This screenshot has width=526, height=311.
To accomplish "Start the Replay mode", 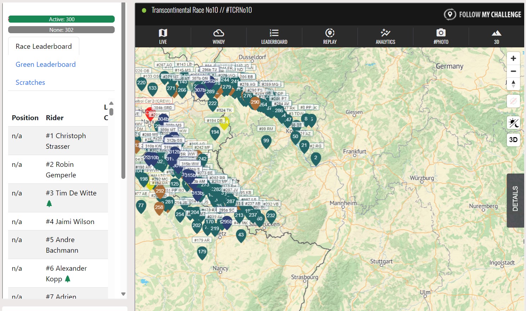I will 330,36.
